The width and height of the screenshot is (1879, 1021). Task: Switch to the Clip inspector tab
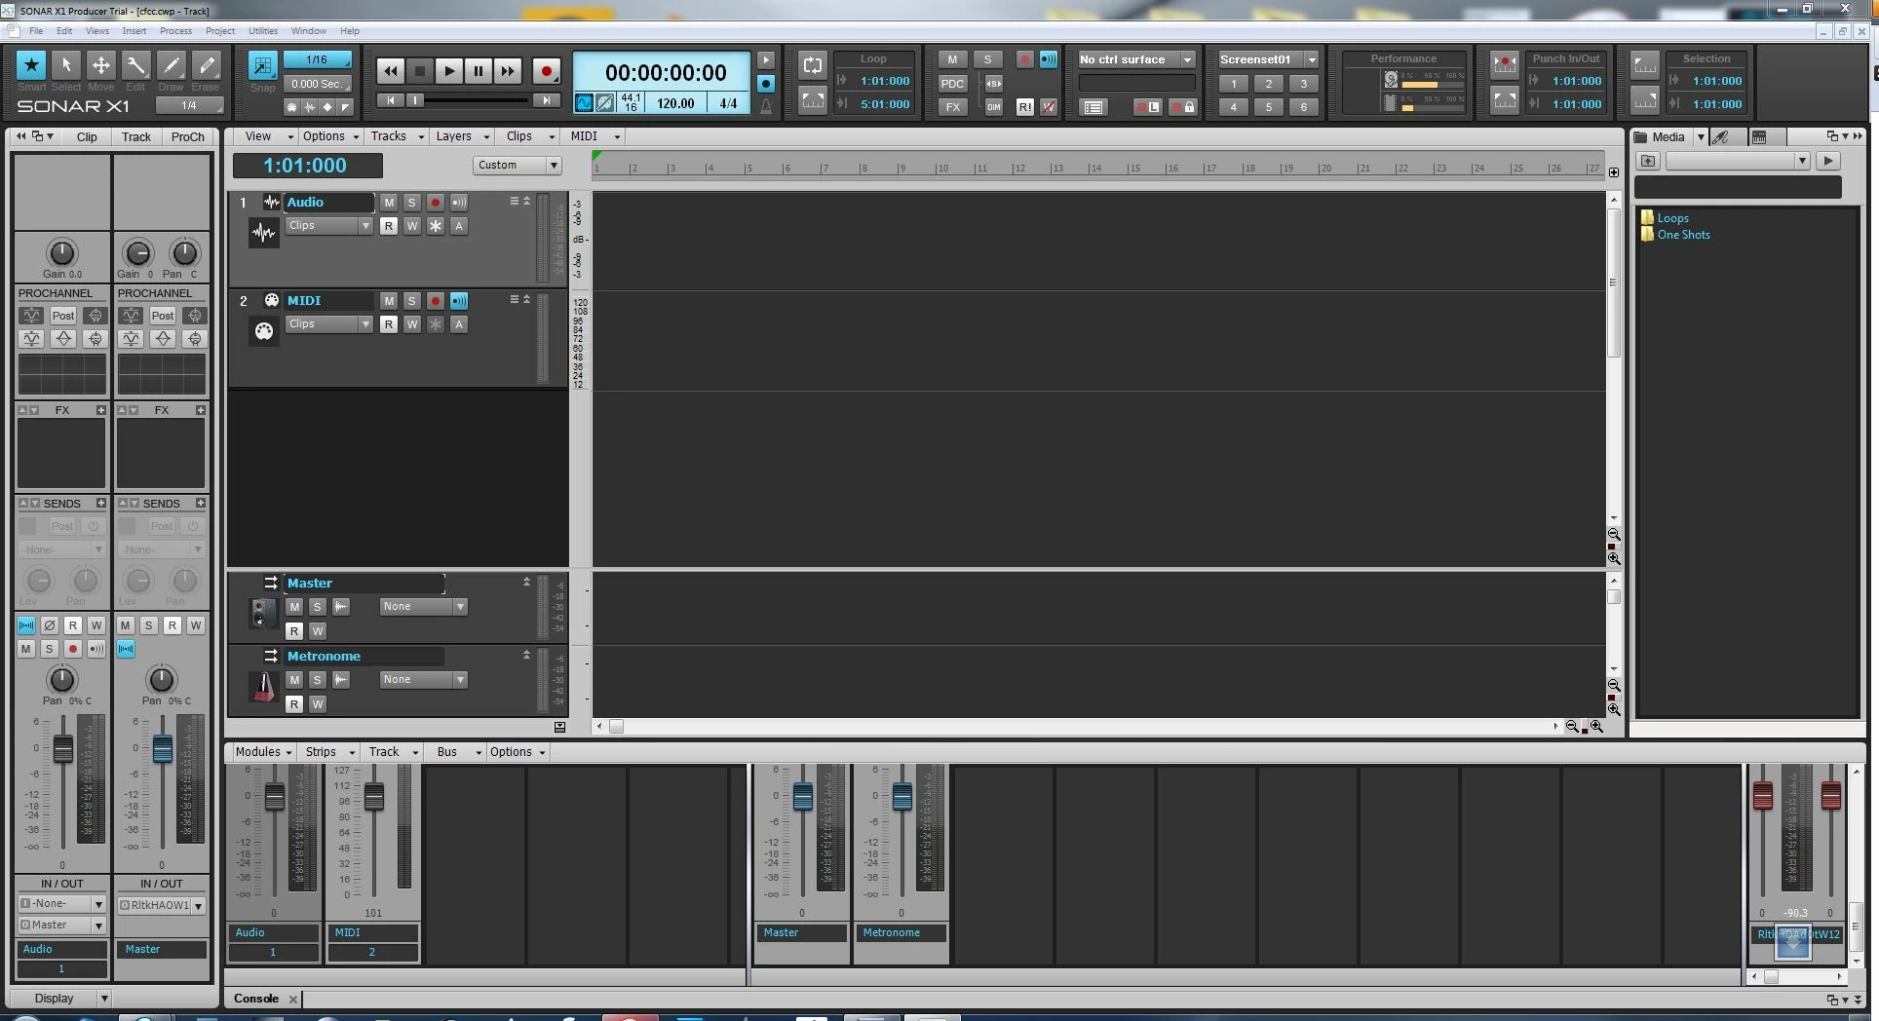tap(87, 137)
